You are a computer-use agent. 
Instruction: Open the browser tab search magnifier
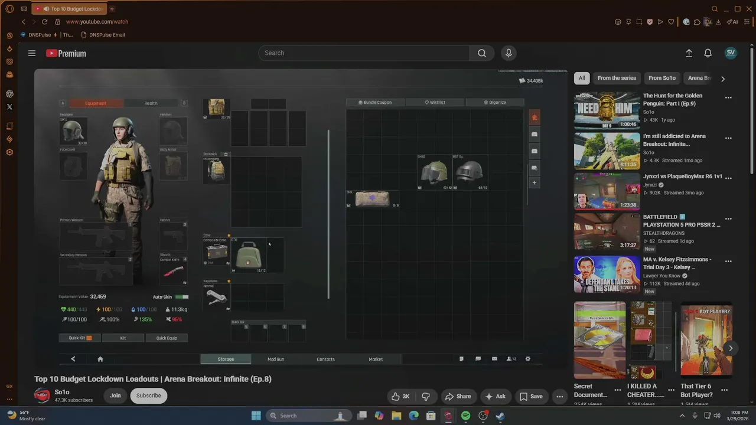point(715,9)
